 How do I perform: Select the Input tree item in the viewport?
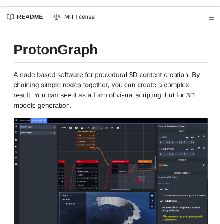pyautogui.click(x=66, y=195)
